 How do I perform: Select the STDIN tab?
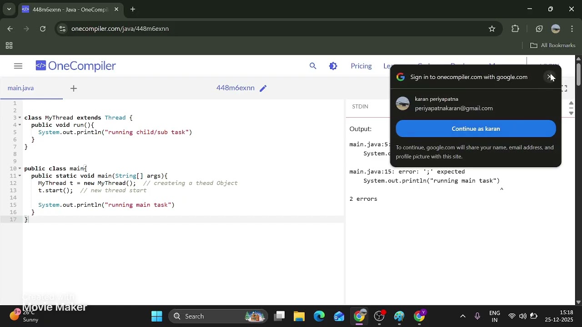(x=360, y=106)
